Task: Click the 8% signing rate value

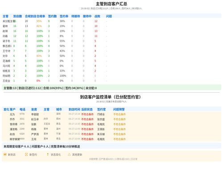Action: click(x=62, y=36)
